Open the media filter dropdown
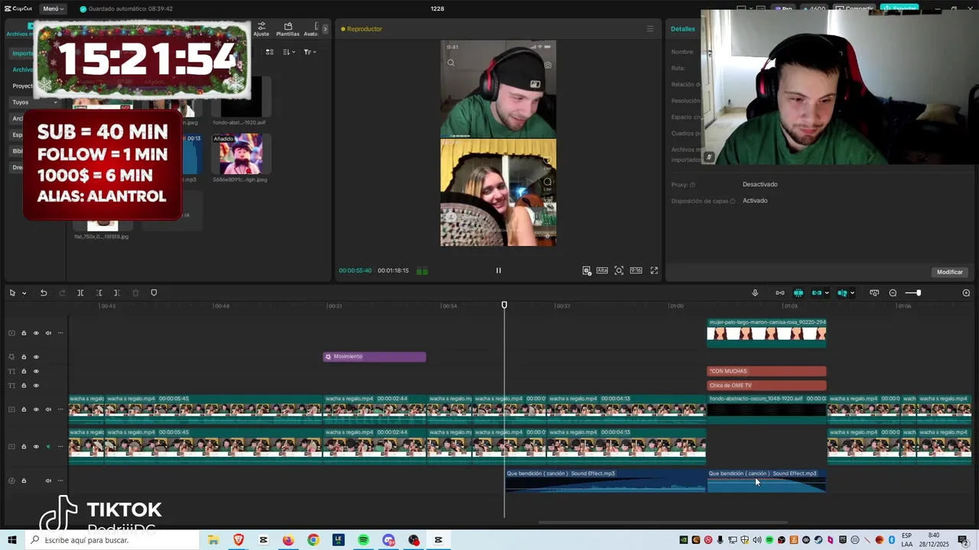The width and height of the screenshot is (979, 550). 309,52
